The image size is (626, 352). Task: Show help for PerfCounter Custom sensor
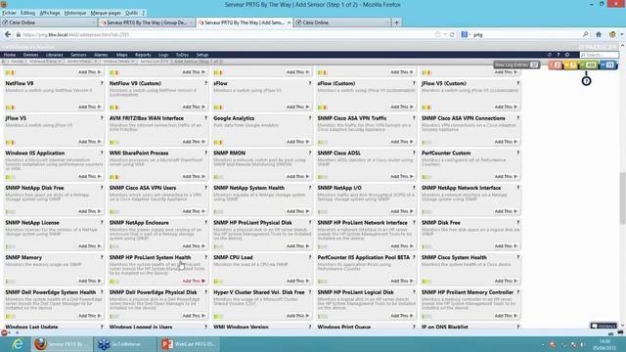click(x=518, y=153)
